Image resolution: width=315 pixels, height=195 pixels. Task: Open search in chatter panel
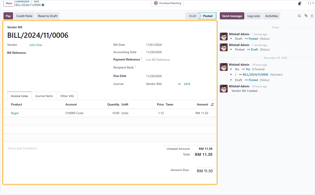[299, 16]
